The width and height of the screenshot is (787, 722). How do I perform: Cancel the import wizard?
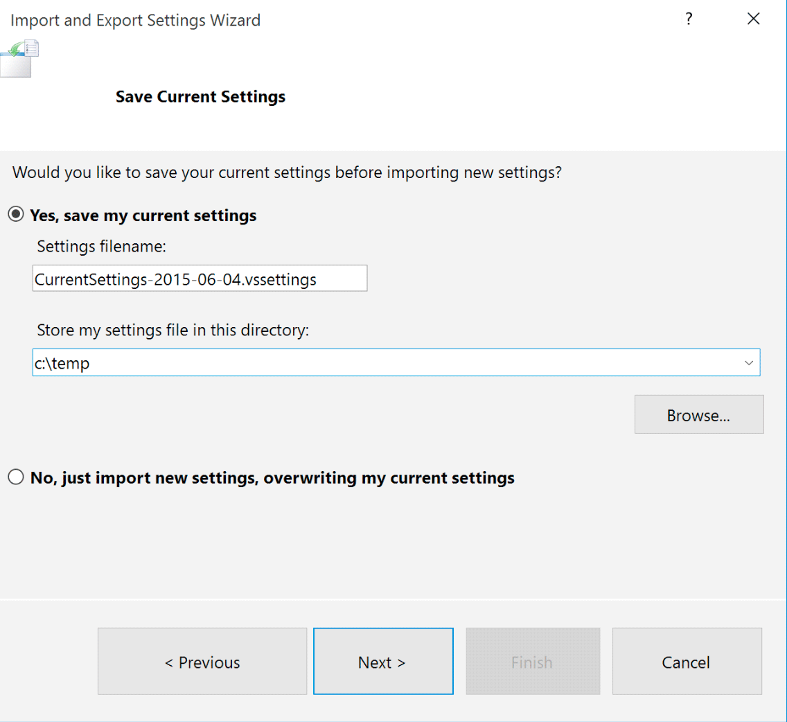point(686,662)
